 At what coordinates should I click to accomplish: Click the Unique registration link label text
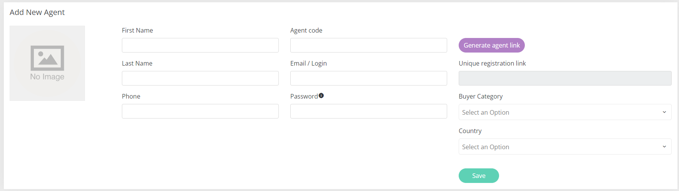coord(492,63)
